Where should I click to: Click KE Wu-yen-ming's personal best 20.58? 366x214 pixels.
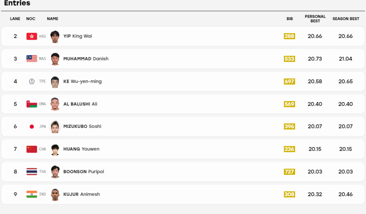315,81
